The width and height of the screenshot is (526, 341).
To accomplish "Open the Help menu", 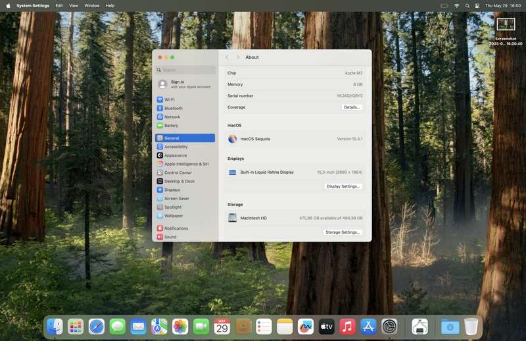I will [110, 6].
